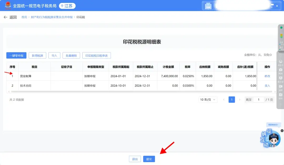Click the 首页 breadcrumb link
This screenshot has width=284, height=165.
point(24,17)
